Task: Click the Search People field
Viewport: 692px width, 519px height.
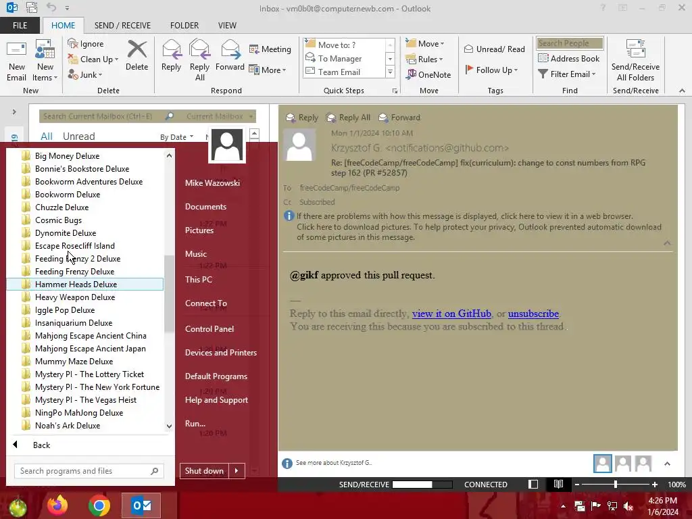Action: (570, 43)
